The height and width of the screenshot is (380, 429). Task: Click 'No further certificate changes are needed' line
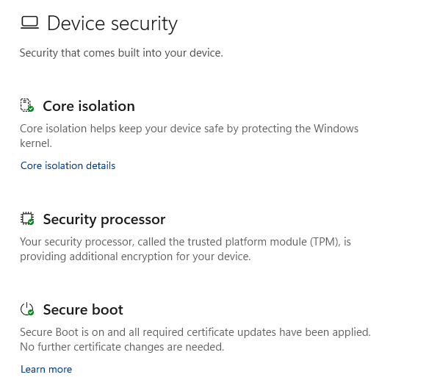tap(122, 347)
